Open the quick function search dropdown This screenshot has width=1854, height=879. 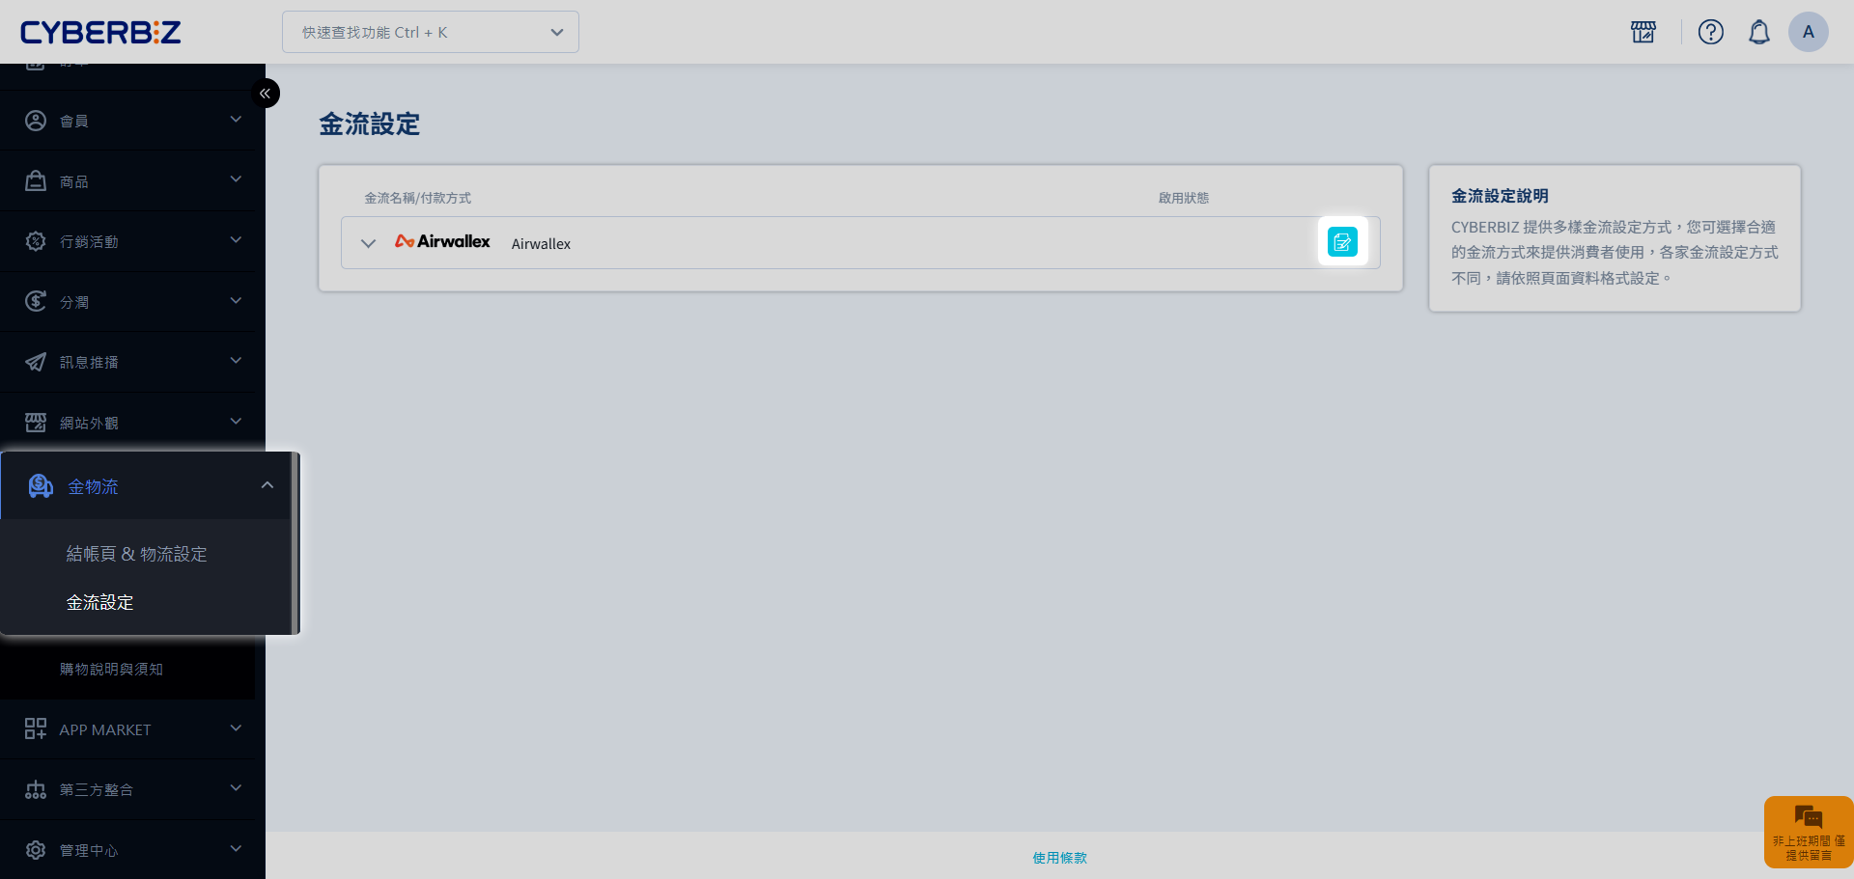click(x=430, y=32)
